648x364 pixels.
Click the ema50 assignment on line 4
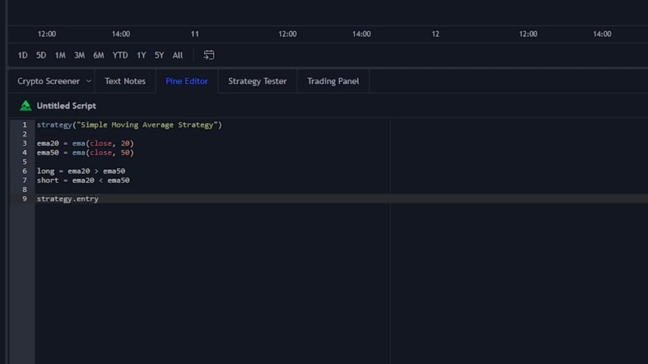(x=85, y=153)
